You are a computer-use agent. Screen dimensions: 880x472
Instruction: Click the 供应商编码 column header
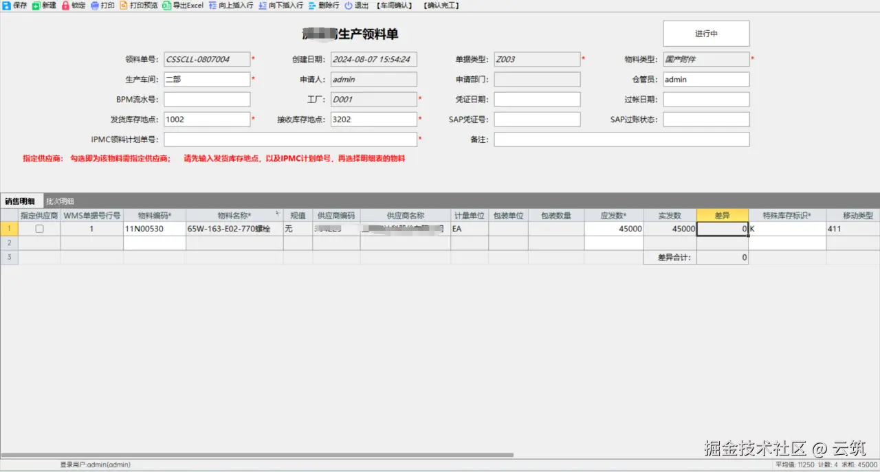[336, 215]
